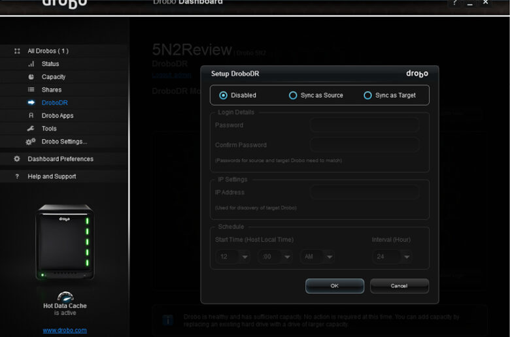Select the Disabled radio option
Image resolution: width=510 pixels, height=337 pixels.
coord(223,95)
